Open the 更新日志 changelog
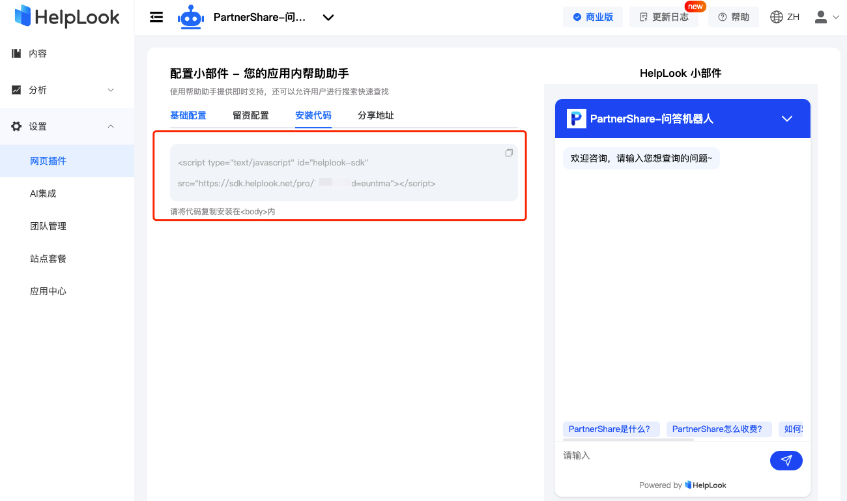Viewport: 847px width, 501px height. click(x=664, y=17)
